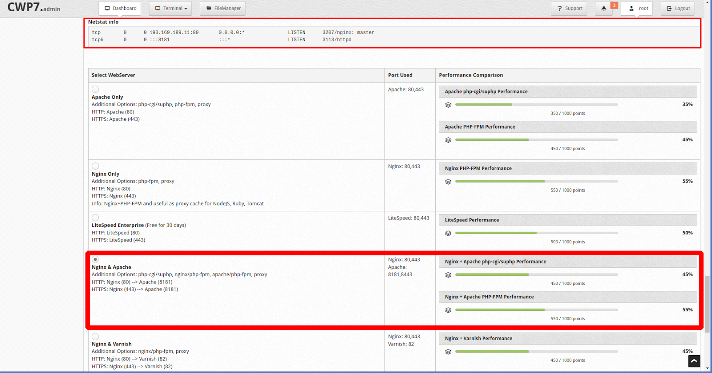Click the 'Nginx + Varnish Performance' section header
The width and height of the screenshot is (712, 373).
567,339
